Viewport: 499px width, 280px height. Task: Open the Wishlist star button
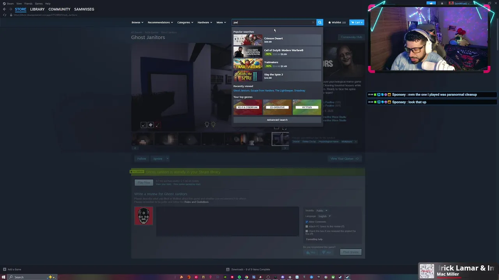(337, 22)
